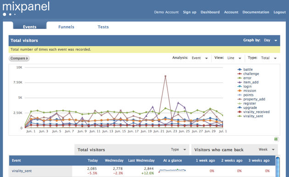Click the 2,085 Today value
This screenshot has height=177, width=289.
tap(92, 169)
